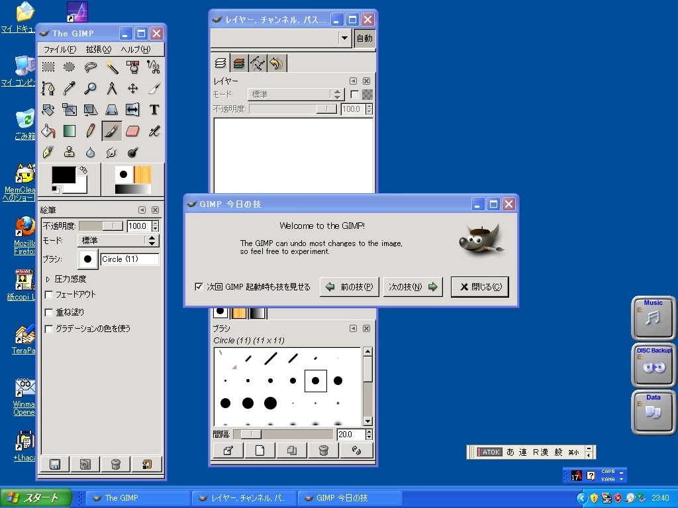Show the next tip with 次の技

413,287
